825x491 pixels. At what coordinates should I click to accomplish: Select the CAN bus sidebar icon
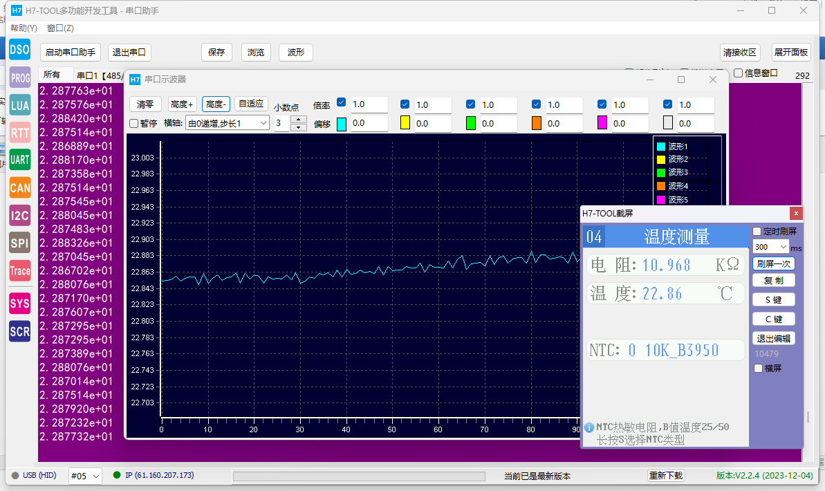click(19, 187)
